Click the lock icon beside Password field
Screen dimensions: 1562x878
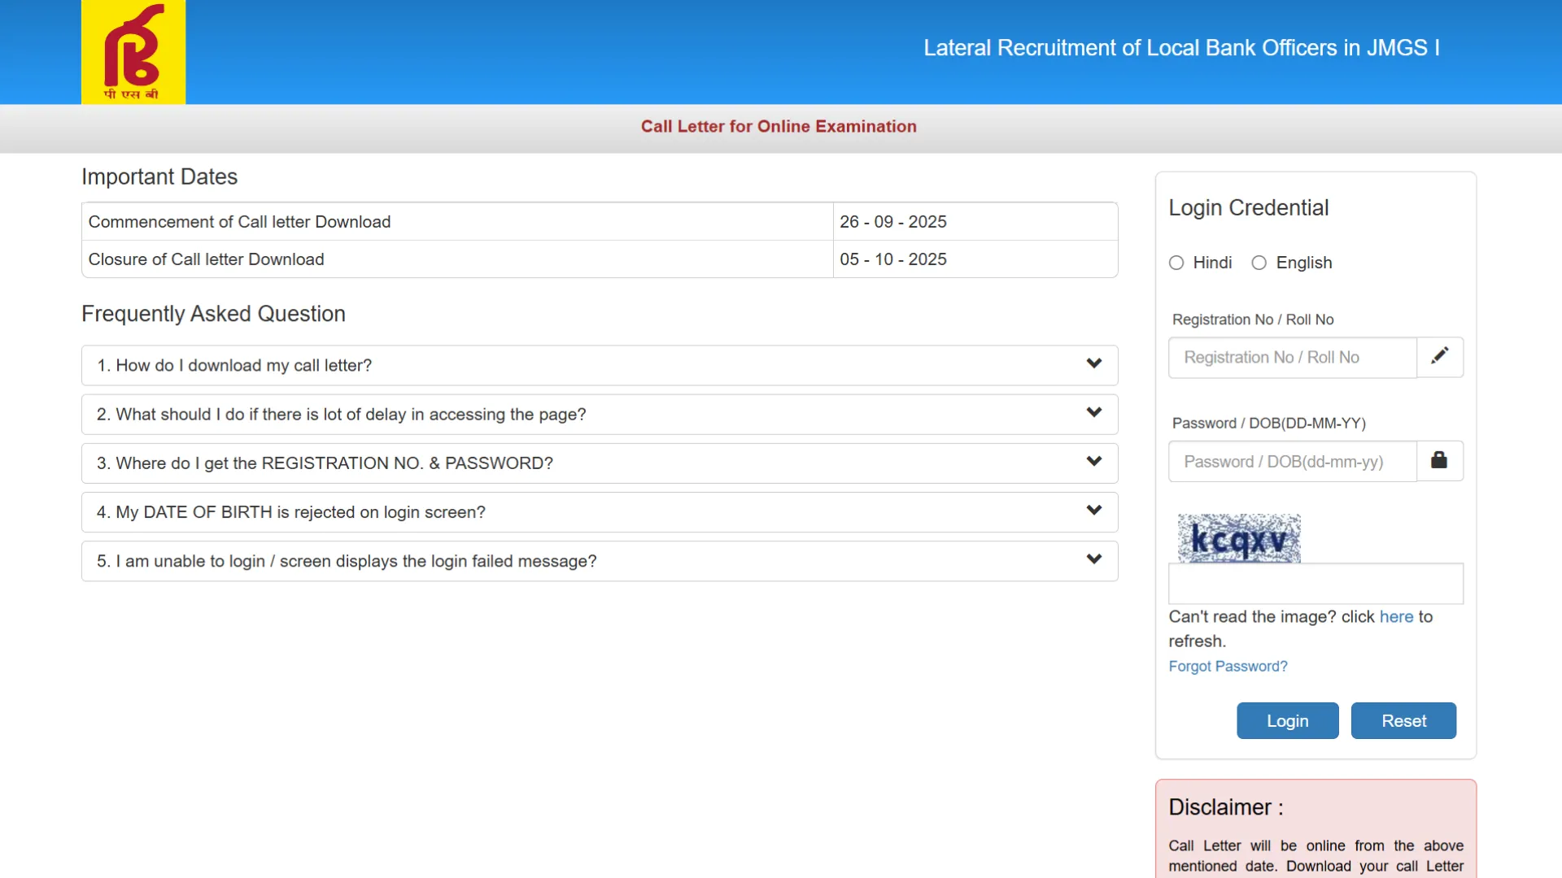pos(1439,461)
